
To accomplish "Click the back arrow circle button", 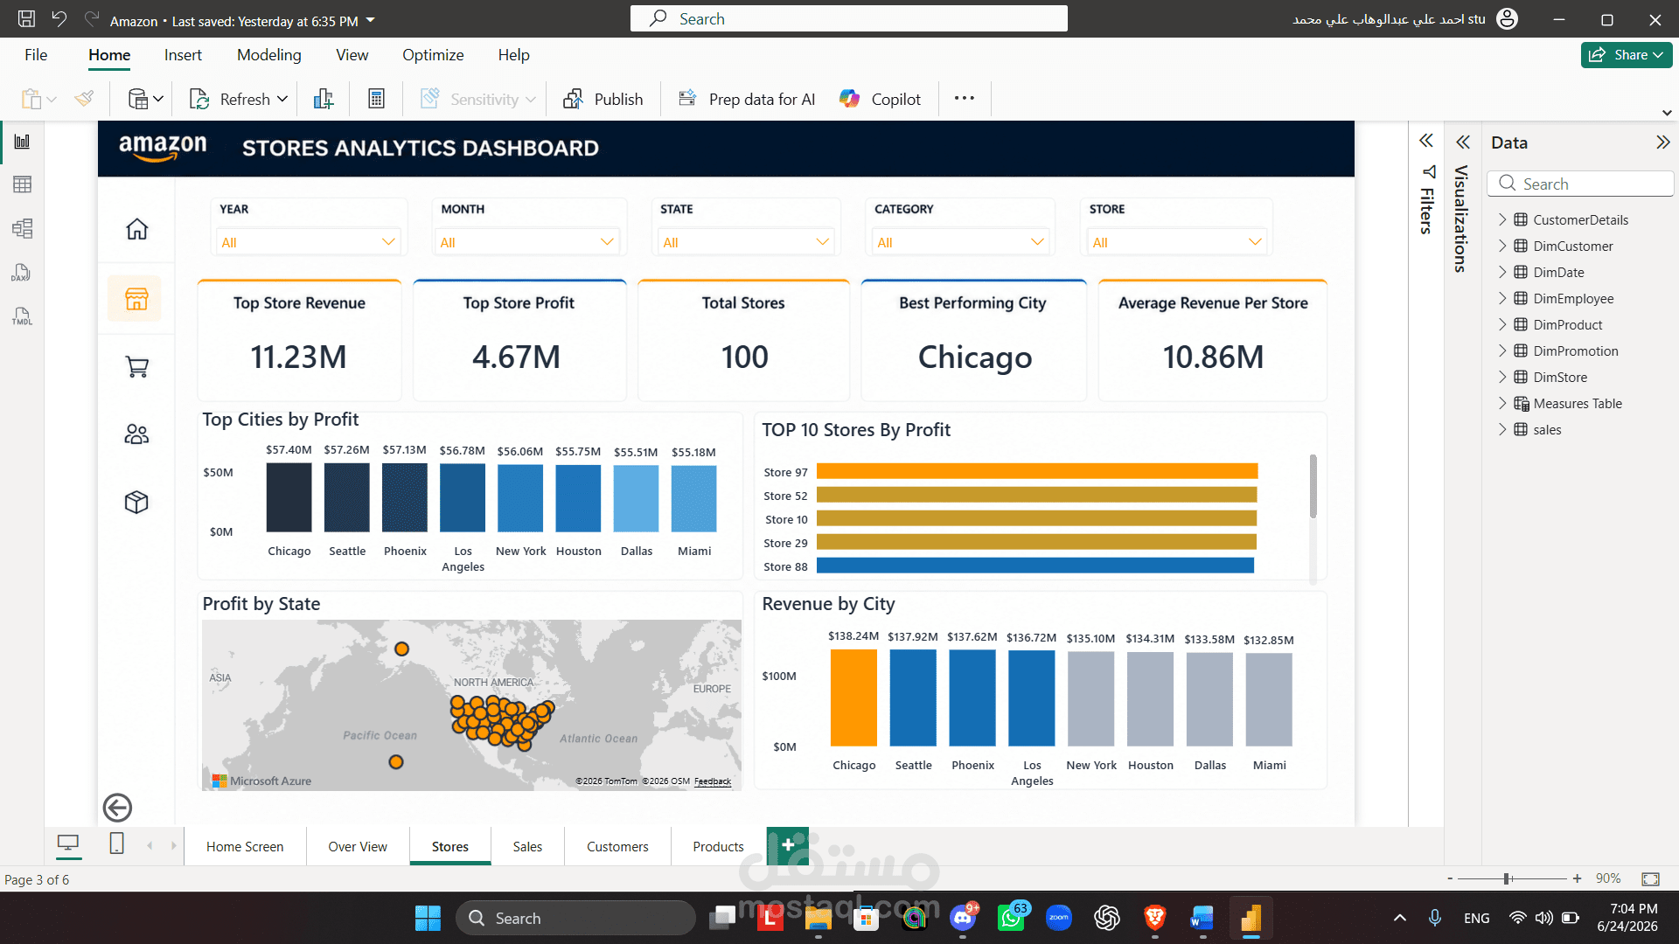I will coord(117,808).
